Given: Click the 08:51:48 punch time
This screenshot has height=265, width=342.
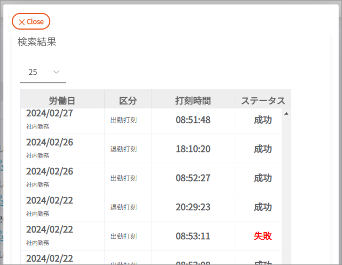Looking at the screenshot, I should (x=193, y=120).
